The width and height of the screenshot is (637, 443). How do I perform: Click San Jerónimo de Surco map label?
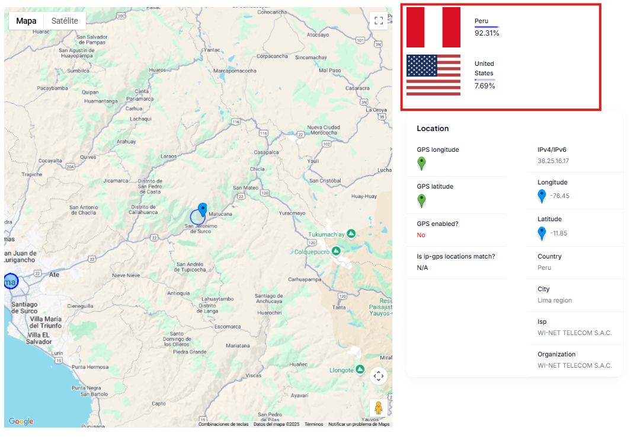coord(201,228)
